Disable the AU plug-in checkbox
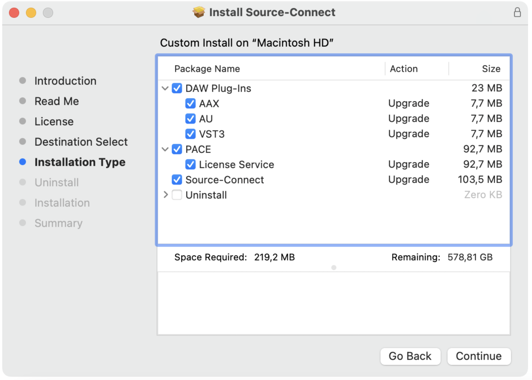Viewport: 532px width, 380px height. pos(190,119)
